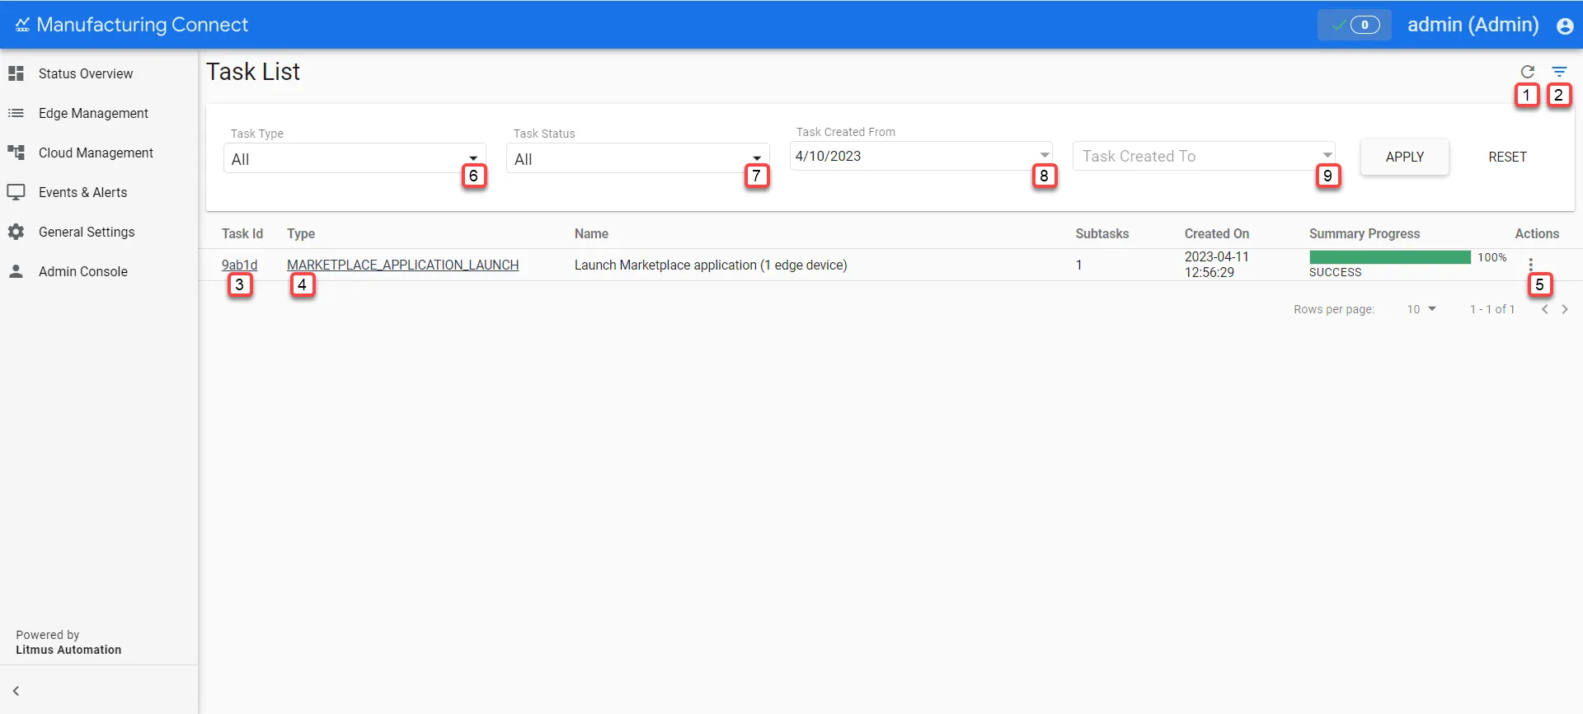Click the Events & Alerts monitor icon
Viewport: 1583px width, 714px height.
click(16, 192)
